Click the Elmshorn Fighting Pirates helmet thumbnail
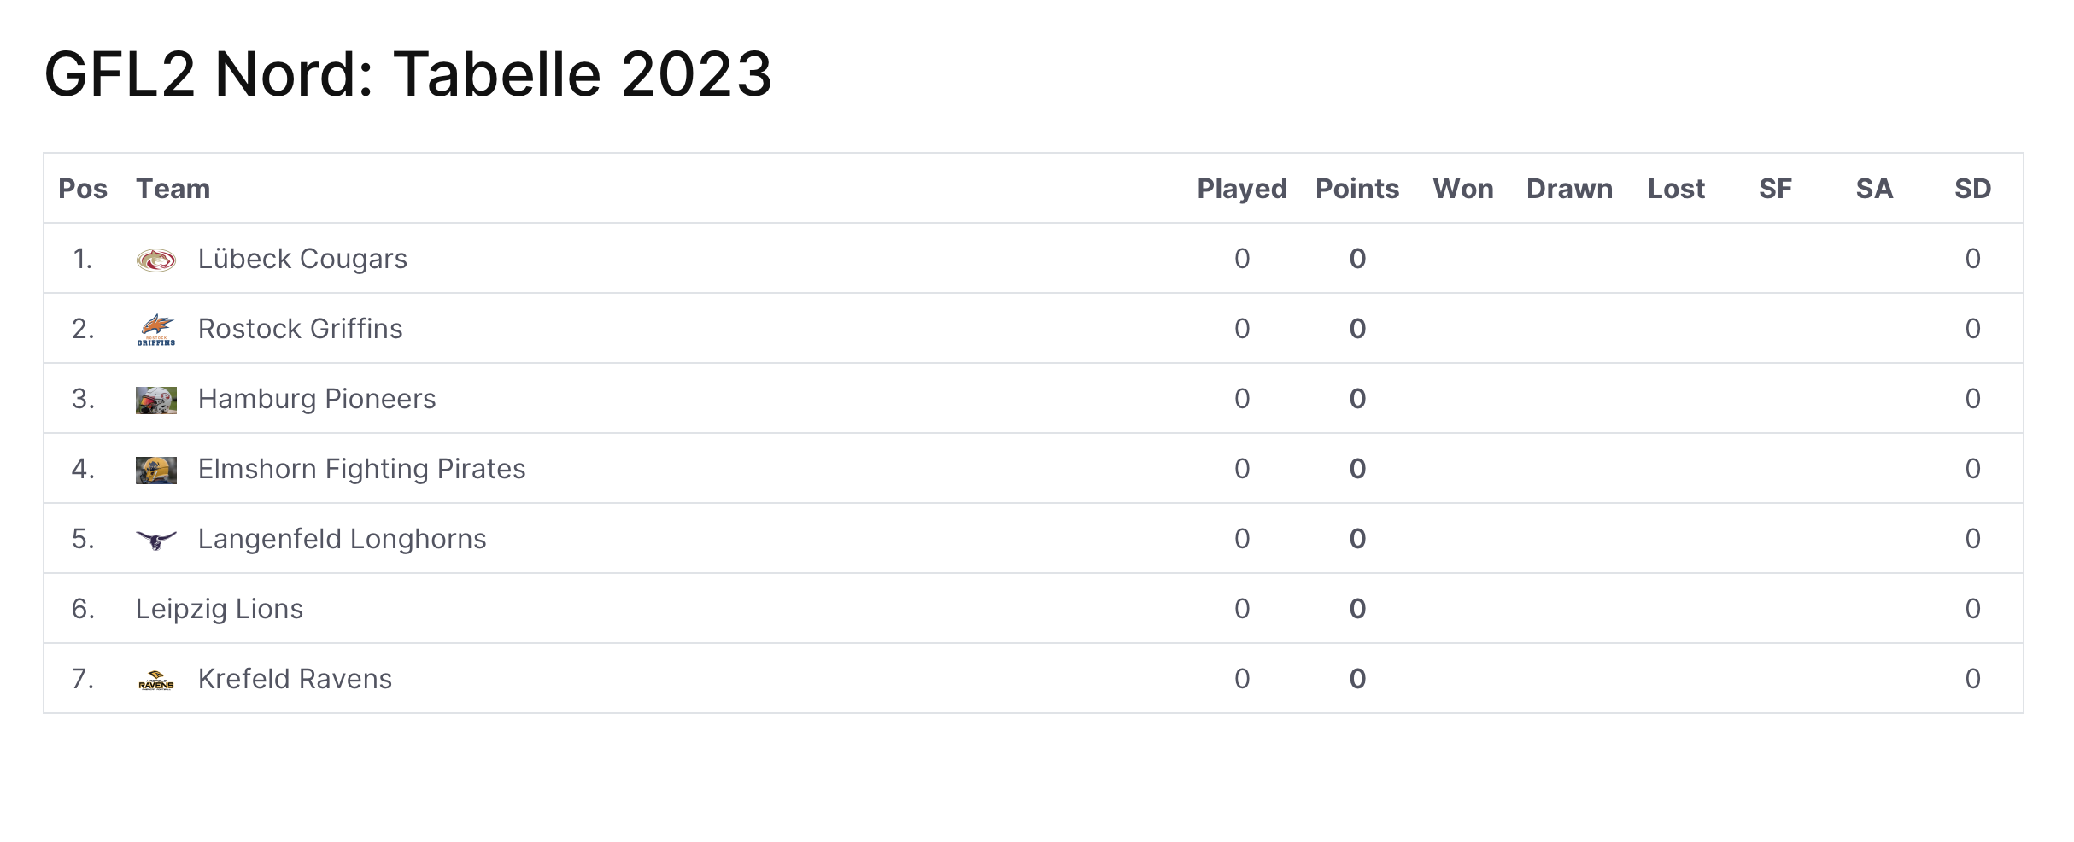Screen dimensions: 2074x842 click(x=156, y=470)
